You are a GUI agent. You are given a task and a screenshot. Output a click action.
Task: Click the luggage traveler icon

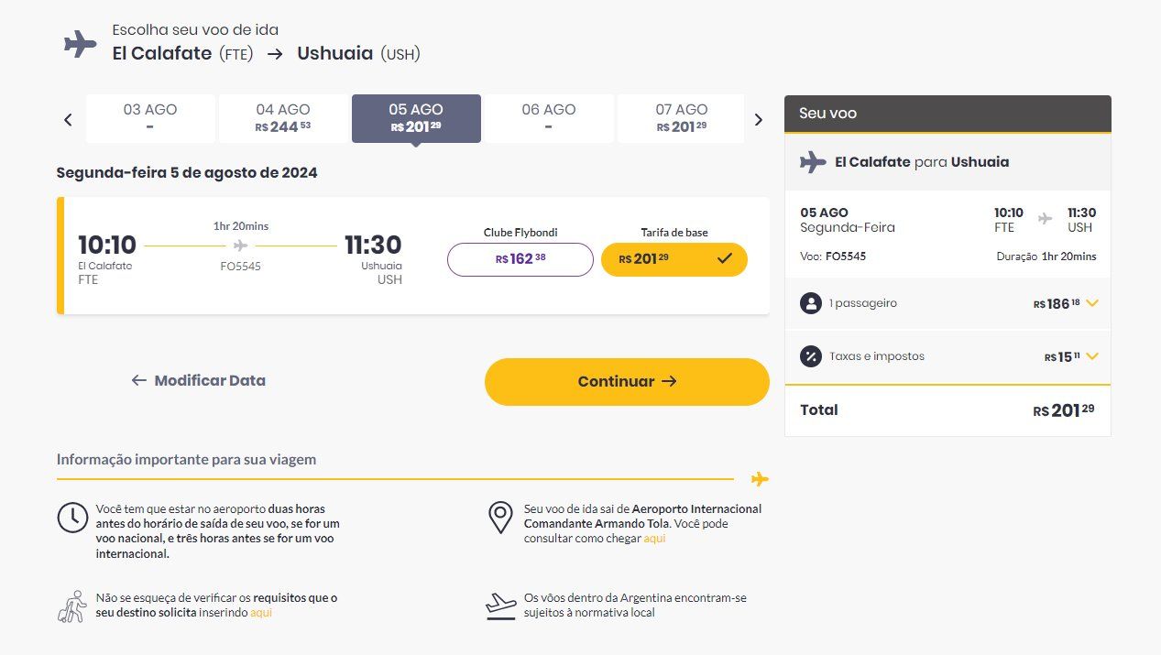click(71, 606)
